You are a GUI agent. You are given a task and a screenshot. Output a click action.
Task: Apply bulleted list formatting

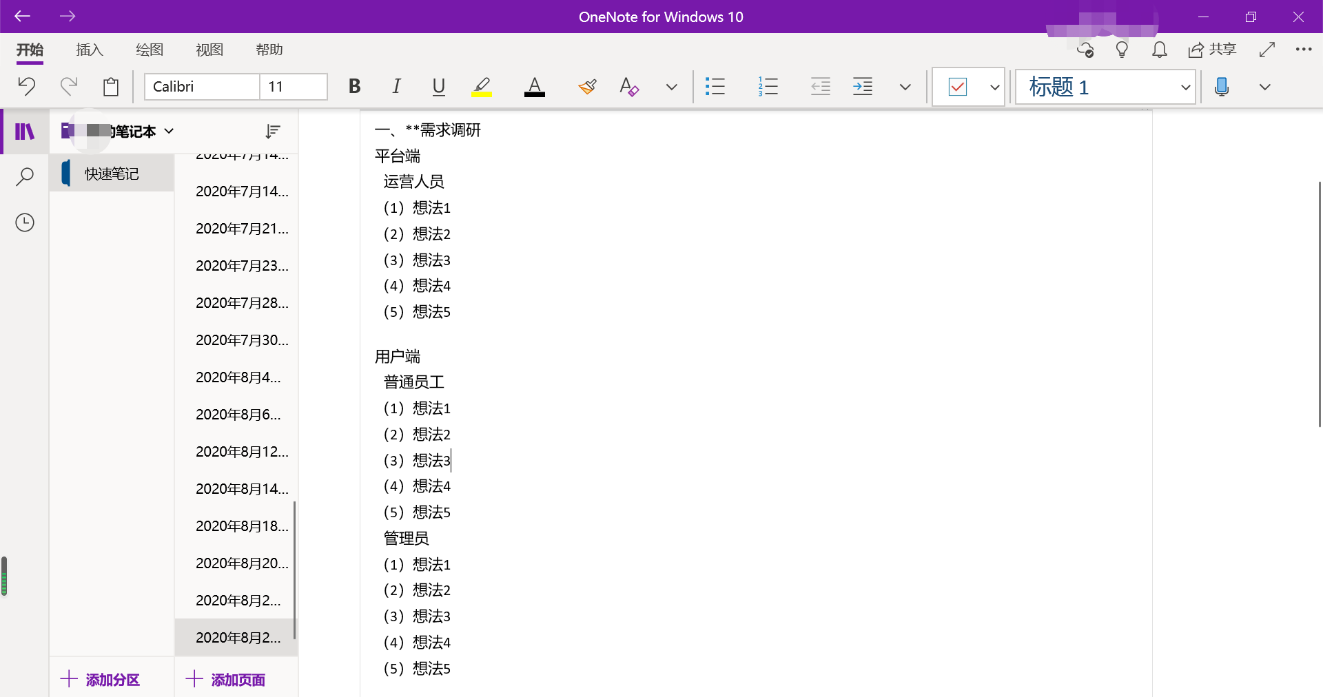[x=715, y=86]
